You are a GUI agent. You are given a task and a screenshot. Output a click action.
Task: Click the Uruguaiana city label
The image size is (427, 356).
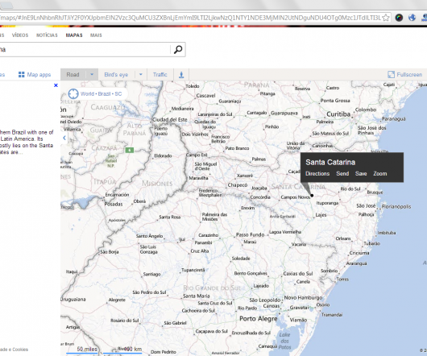pos(73,300)
